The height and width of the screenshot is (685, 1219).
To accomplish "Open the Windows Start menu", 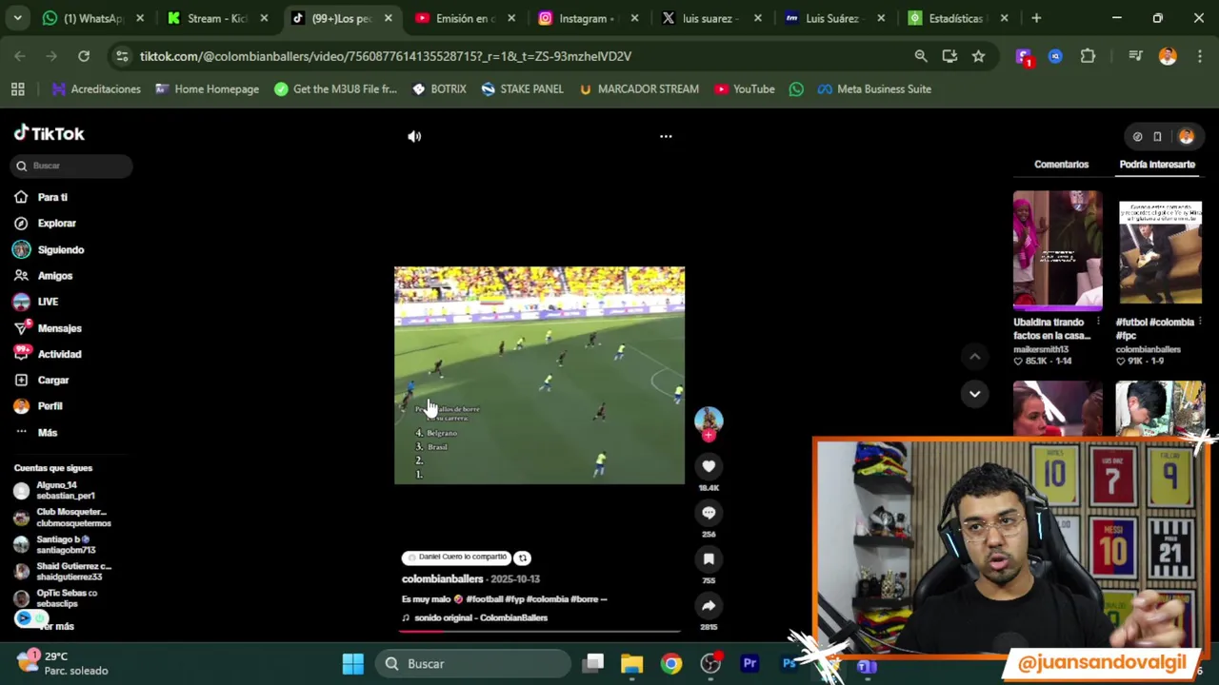I will [x=353, y=663].
